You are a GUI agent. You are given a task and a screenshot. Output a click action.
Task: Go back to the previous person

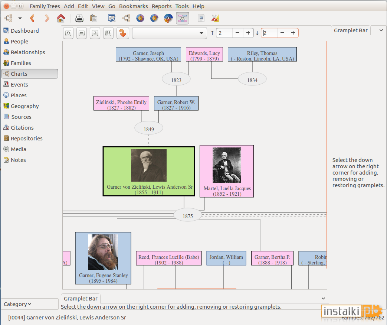coord(32,18)
